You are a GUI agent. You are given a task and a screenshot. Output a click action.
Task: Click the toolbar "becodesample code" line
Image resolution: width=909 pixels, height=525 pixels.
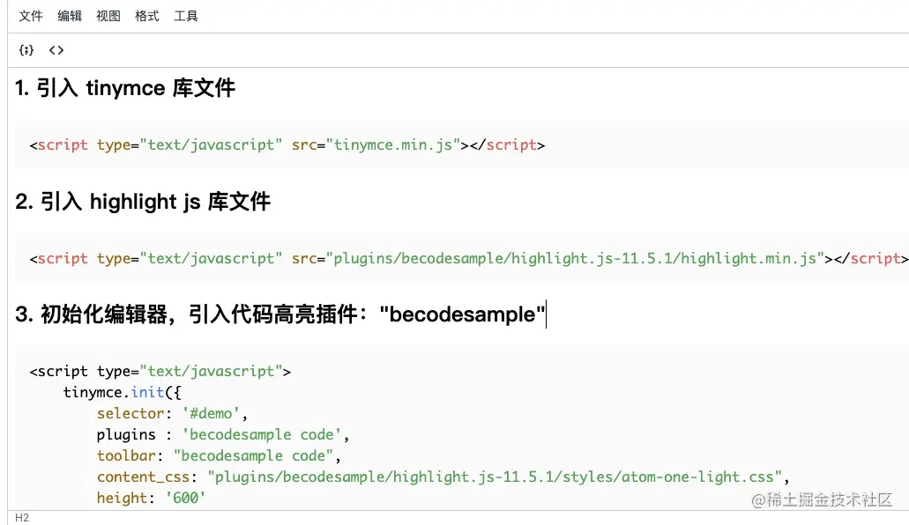pyautogui.click(x=219, y=455)
